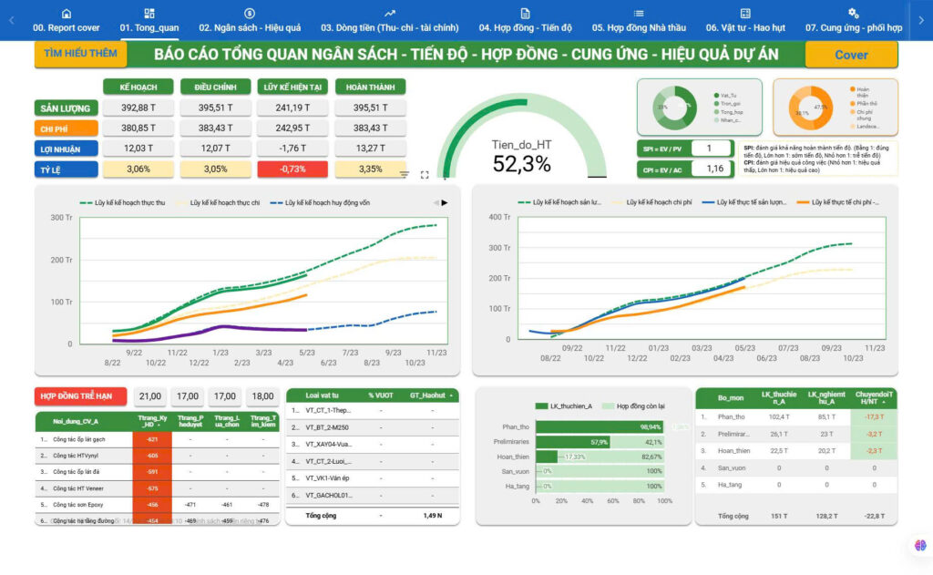Select the Công tác ốp lát gạch row
933x575 pixels.
coord(157,439)
